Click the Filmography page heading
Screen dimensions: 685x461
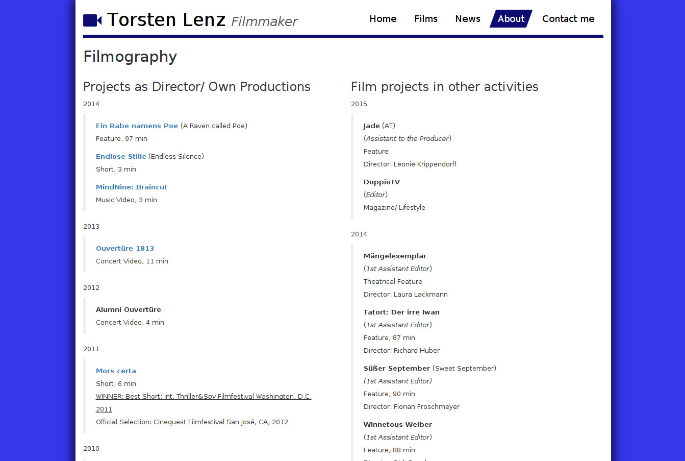(130, 57)
